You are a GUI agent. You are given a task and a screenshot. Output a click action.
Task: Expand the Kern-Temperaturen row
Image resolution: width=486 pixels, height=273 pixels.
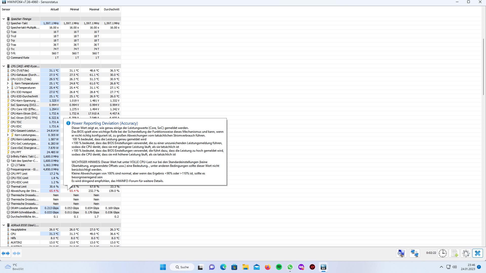(x=8, y=83)
